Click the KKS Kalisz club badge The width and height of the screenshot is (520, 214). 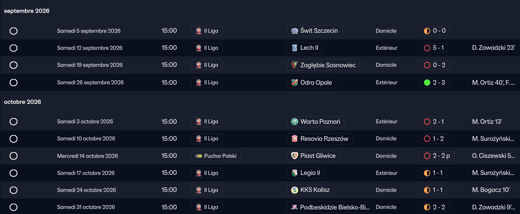[295, 190]
